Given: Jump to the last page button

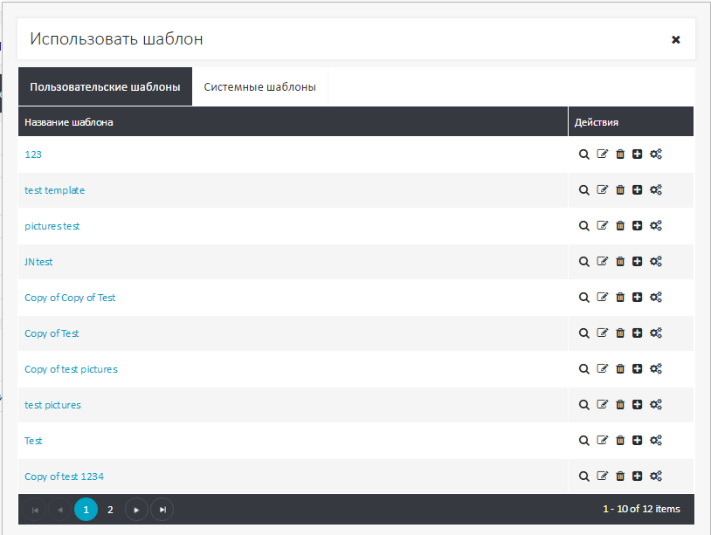Looking at the screenshot, I should (x=162, y=510).
